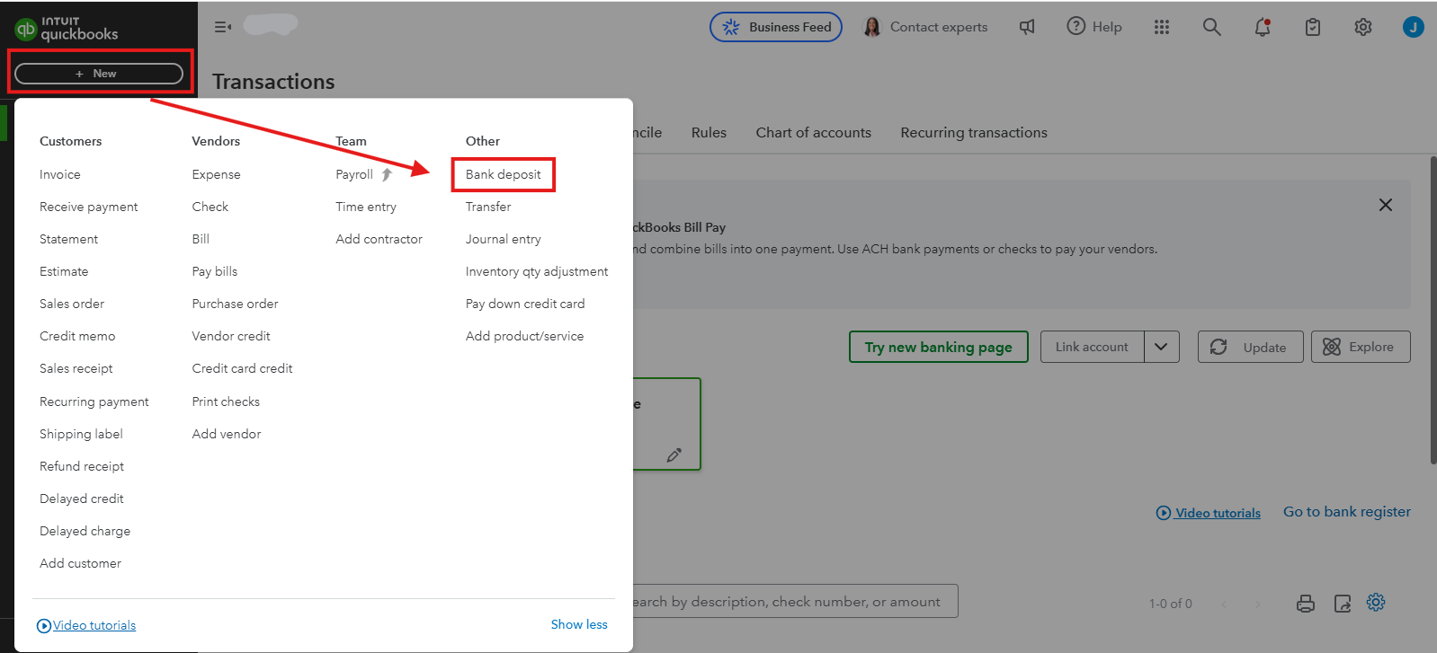The height and width of the screenshot is (653, 1437).
Task: Open the Business Feed
Action: (776, 27)
